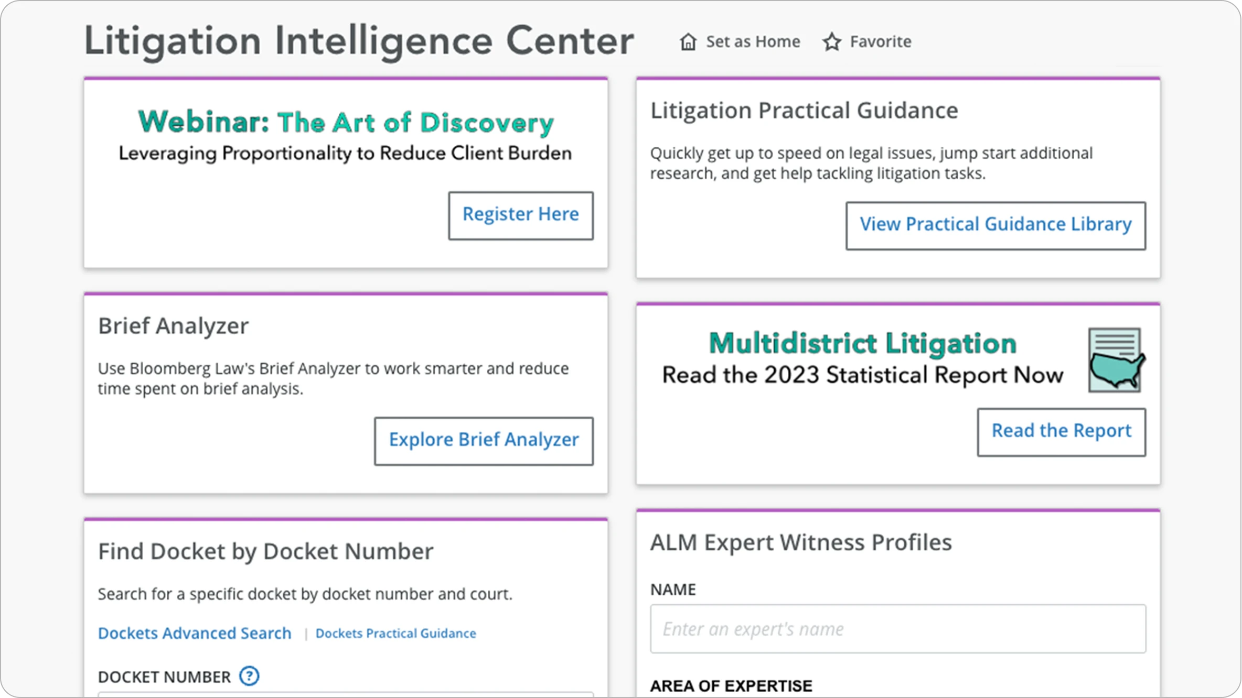Click the US map report illustration
This screenshot has height=698, width=1242.
(x=1116, y=361)
